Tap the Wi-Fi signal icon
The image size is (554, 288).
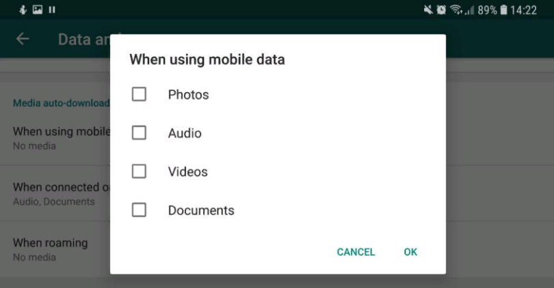(x=455, y=10)
